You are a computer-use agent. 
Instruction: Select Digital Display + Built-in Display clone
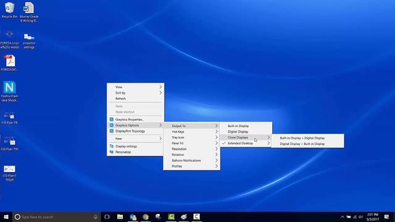[308, 144]
